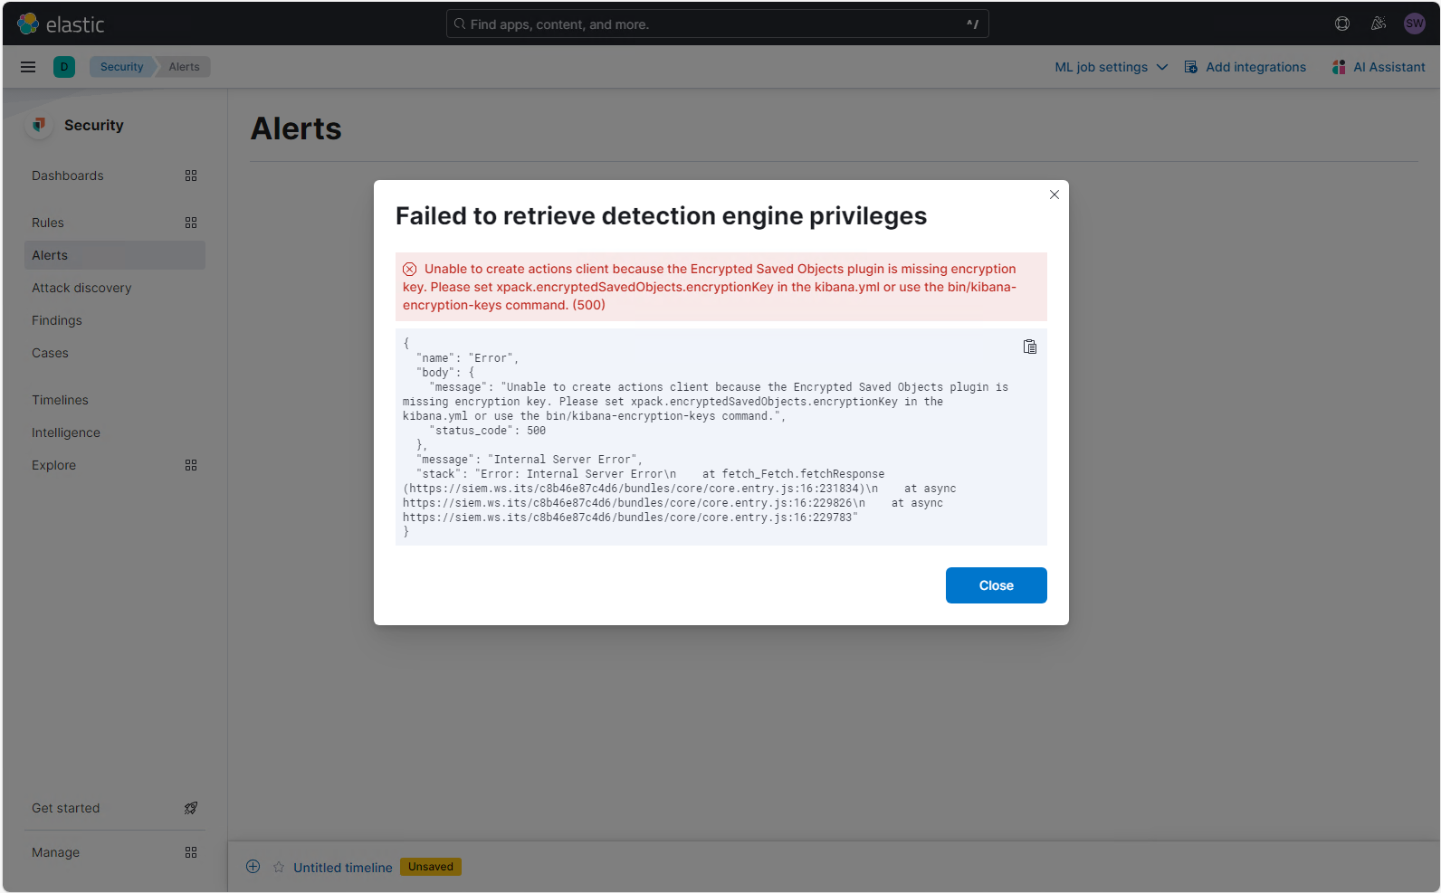Click the Close button in the dialog
Image resolution: width=1441 pixels, height=893 pixels.
997,585
